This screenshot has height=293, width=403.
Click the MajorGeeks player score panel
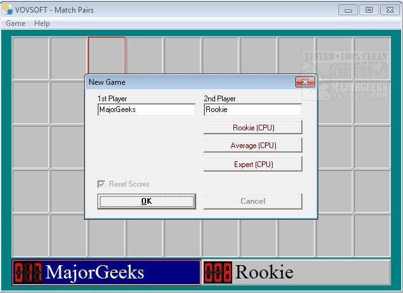click(x=106, y=272)
